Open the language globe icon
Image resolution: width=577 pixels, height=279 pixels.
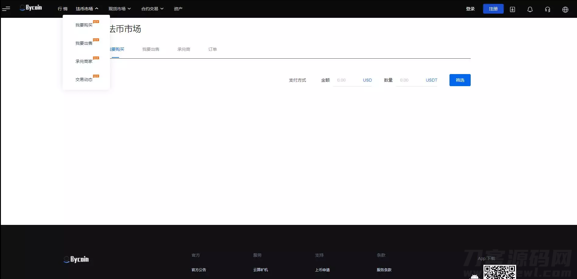pyautogui.click(x=565, y=9)
